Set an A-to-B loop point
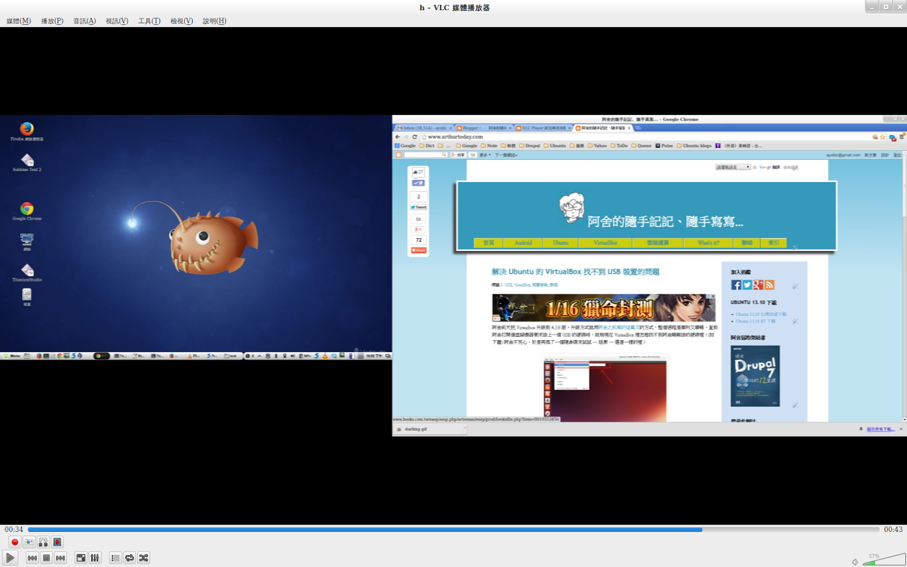 43,541
